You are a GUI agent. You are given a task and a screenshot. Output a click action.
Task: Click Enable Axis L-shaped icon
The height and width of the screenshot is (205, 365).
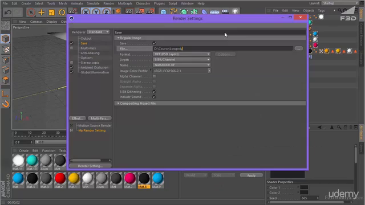point(6,93)
